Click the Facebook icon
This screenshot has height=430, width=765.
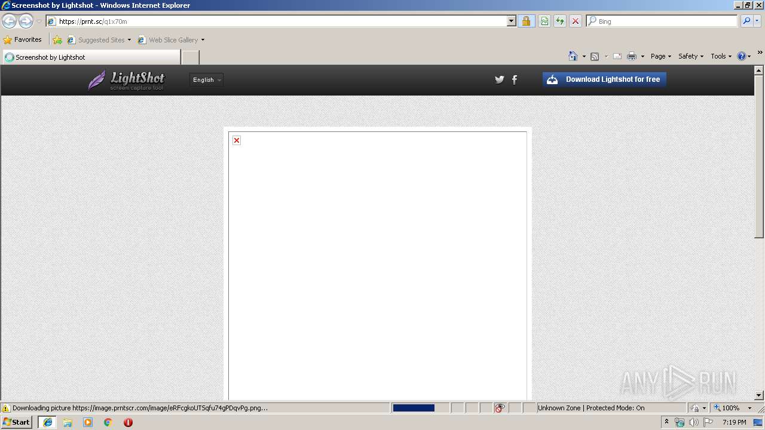tap(515, 79)
